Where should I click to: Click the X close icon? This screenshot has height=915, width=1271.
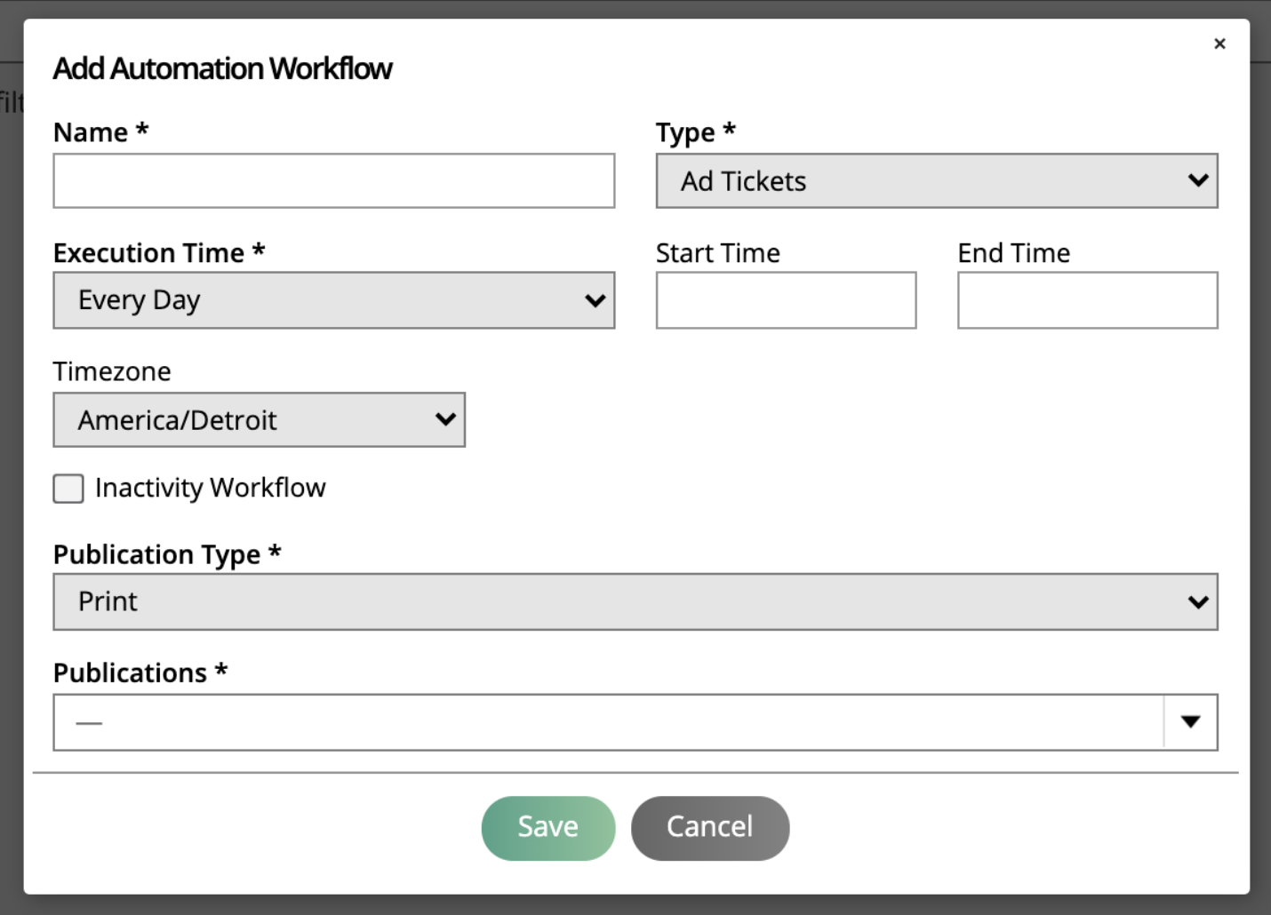(1219, 43)
